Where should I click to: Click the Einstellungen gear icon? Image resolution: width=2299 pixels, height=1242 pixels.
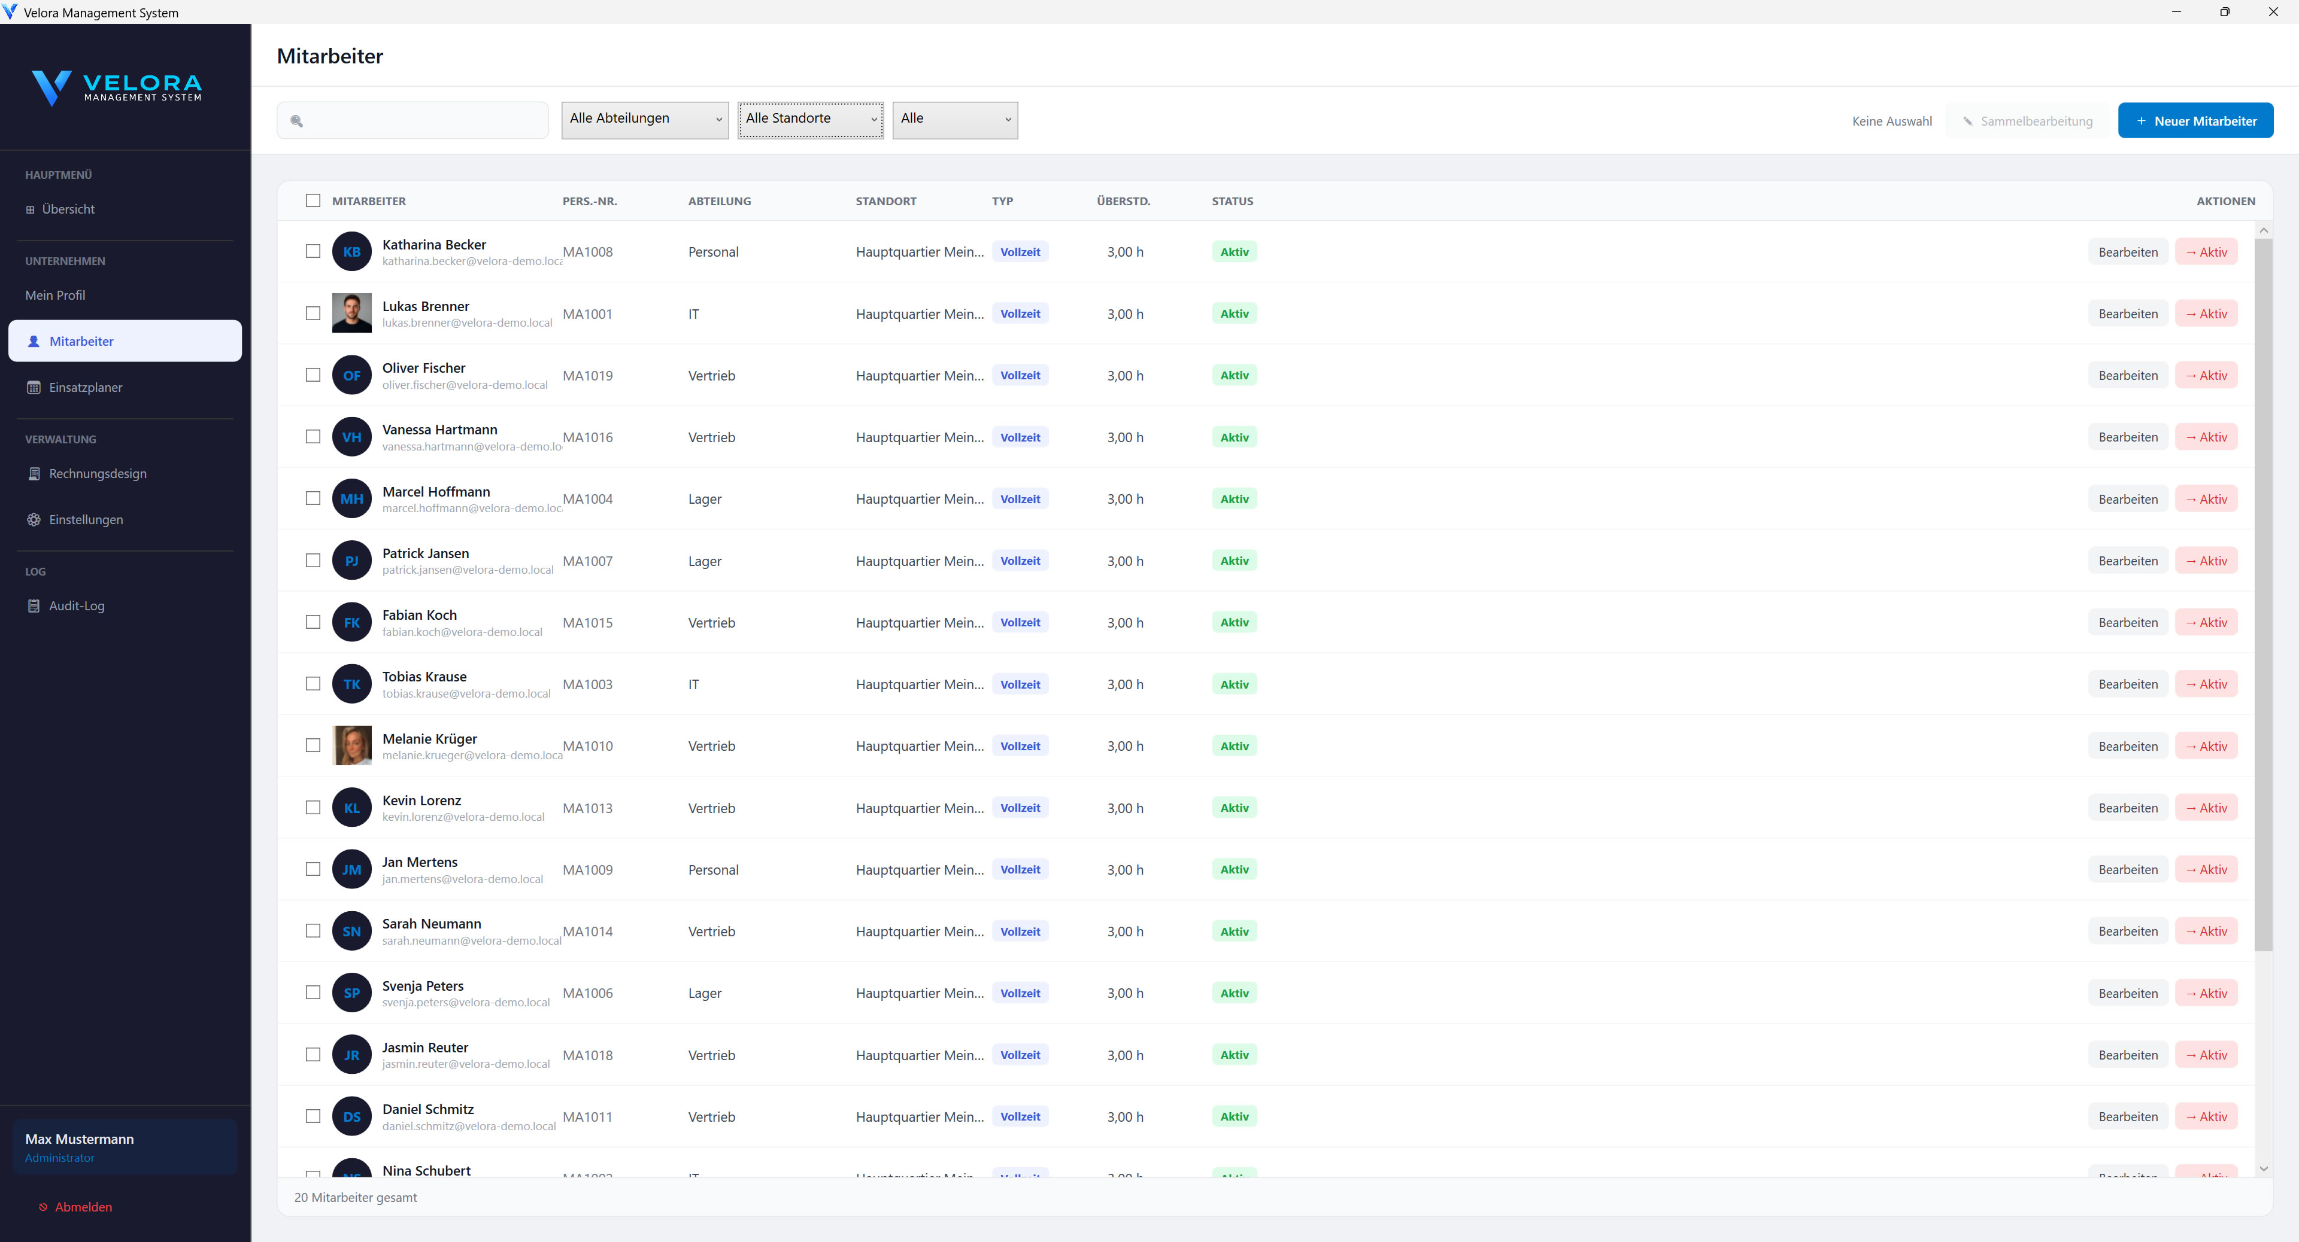coord(34,520)
